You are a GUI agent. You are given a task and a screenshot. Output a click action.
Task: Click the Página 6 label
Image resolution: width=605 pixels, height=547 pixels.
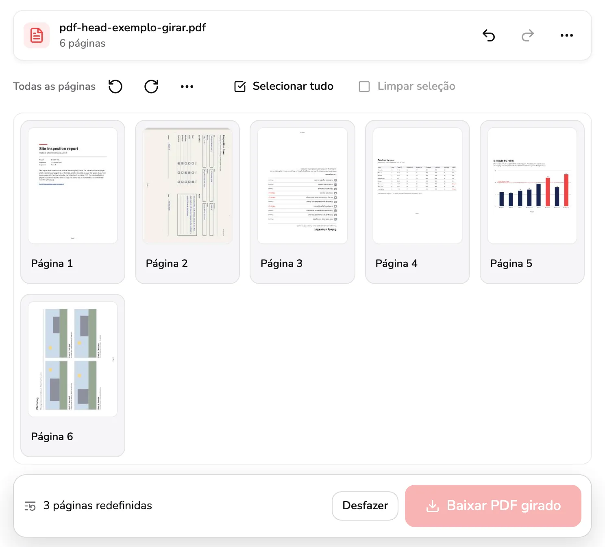pyautogui.click(x=52, y=437)
